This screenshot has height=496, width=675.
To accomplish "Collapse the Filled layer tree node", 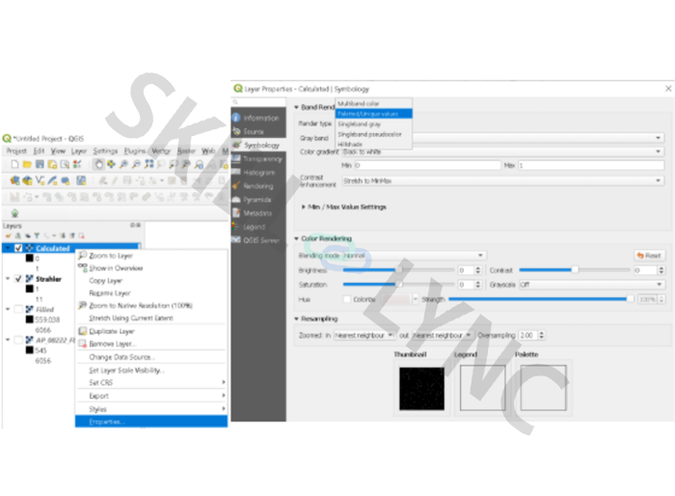I will [8, 310].
